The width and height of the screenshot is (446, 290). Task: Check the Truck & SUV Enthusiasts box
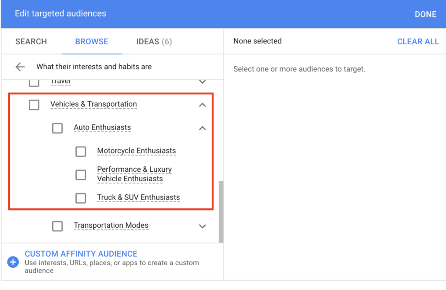pos(81,198)
